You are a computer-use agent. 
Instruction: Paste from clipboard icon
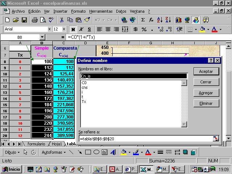point(79,20)
